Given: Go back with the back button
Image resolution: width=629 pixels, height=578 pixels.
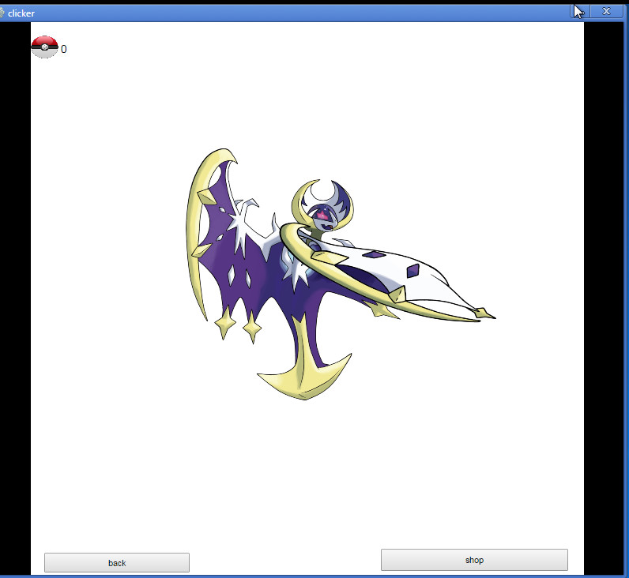Looking at the screenshot, I should point(117,563).
